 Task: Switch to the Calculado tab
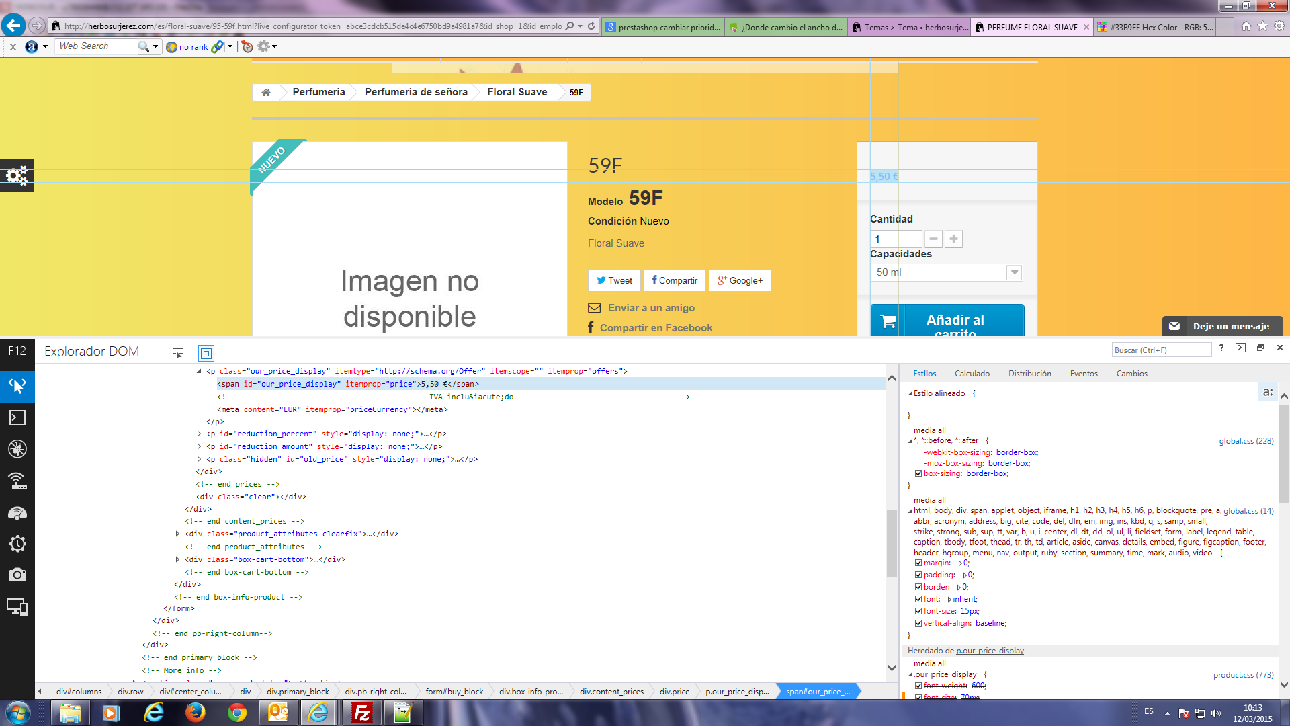(x=972, y=374)
